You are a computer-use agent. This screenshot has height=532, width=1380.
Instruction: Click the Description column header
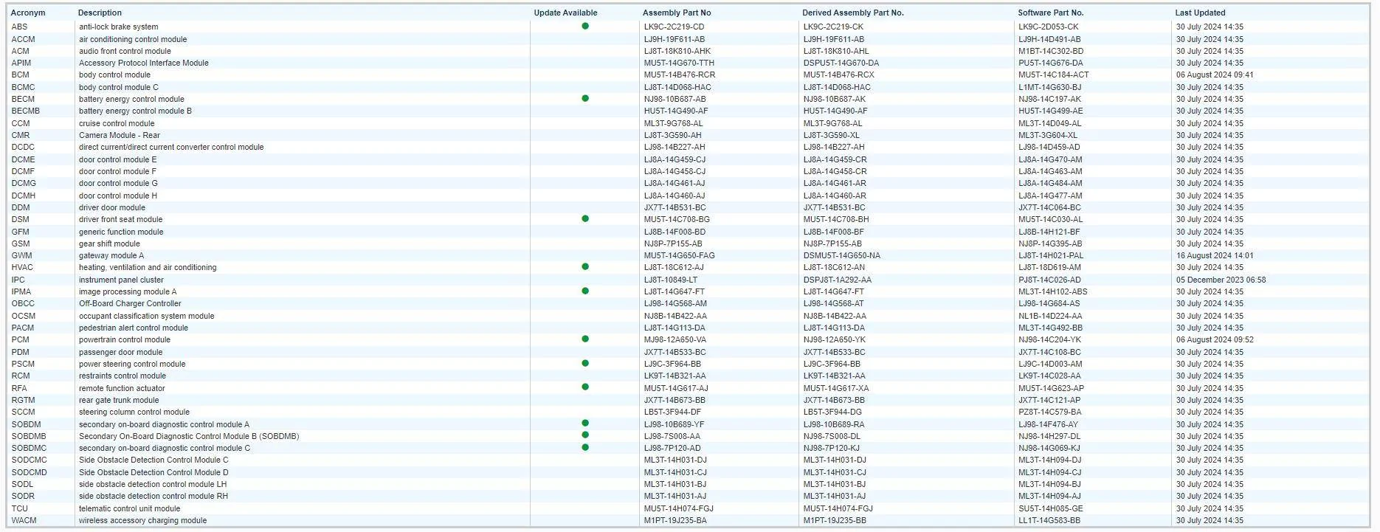[100, 13]
